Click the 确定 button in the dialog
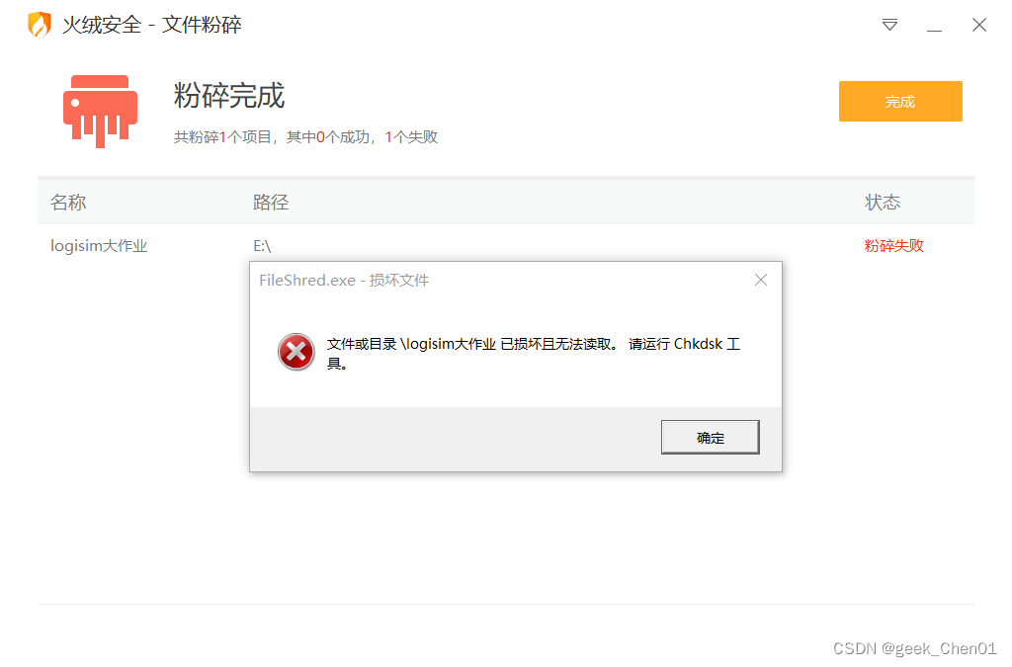This screenshot has width=1012, height=667. click(x=710, y=438)
